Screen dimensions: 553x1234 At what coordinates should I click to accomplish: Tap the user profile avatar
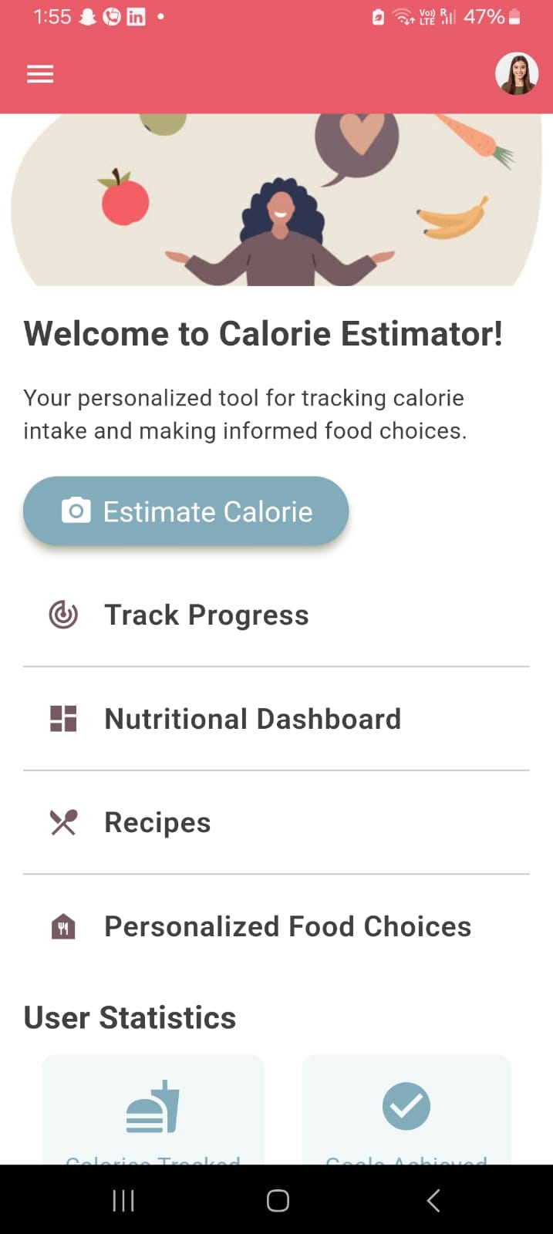coord(516,73)
